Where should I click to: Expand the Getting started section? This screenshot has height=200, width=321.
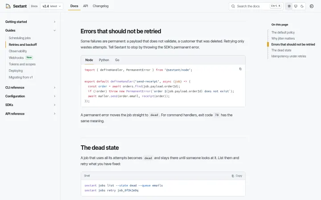coord(30,22)
